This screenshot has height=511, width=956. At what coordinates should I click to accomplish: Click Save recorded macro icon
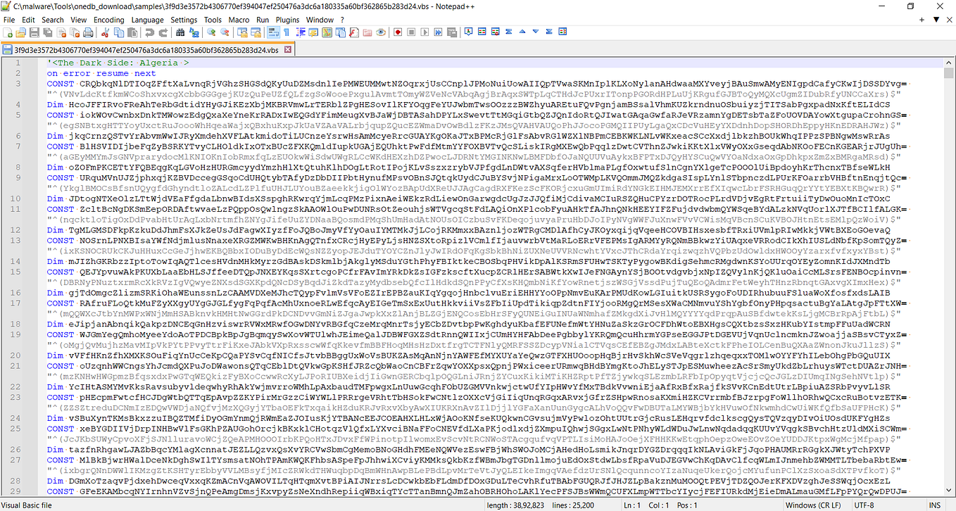tap(452, 32)
